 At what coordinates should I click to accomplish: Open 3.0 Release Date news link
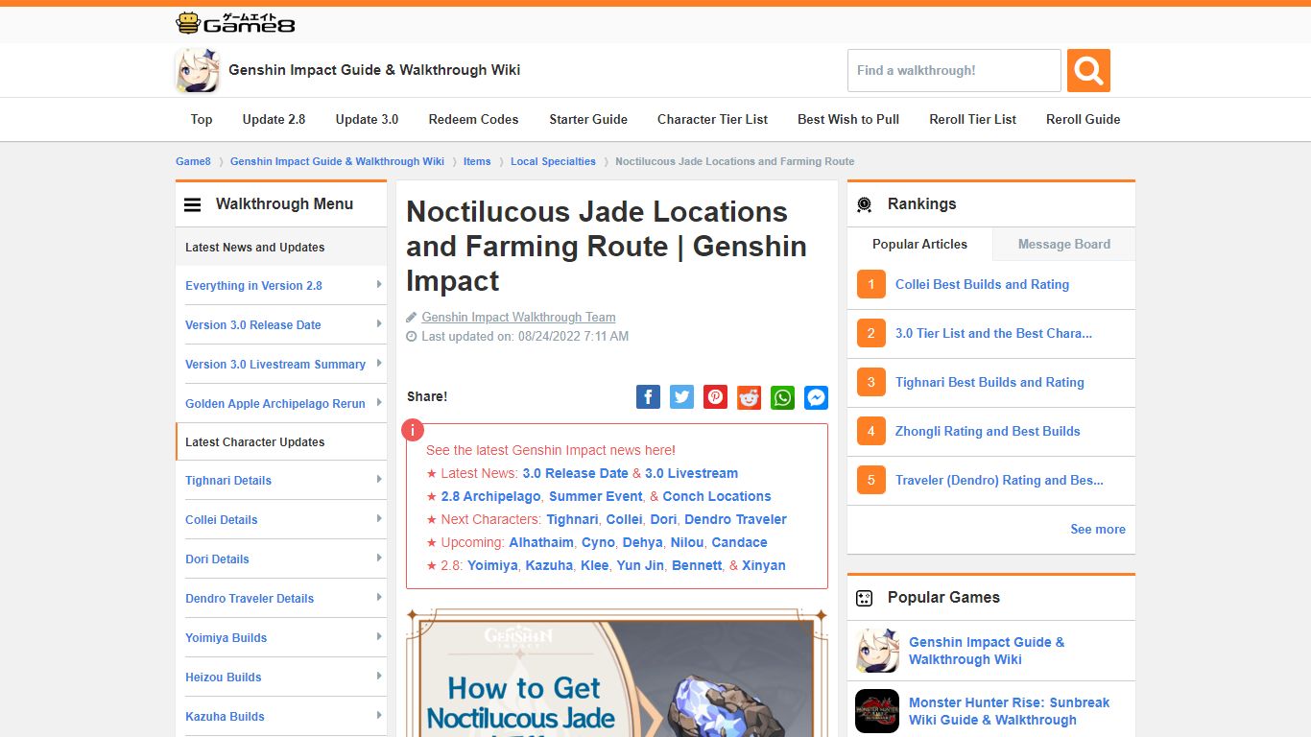pyautogui.click(x=575, y=473)
